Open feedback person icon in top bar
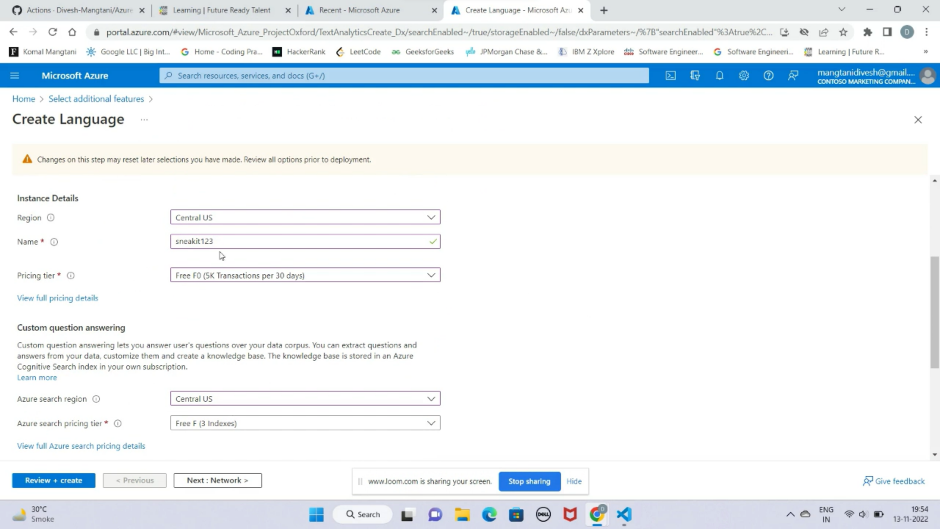The height and width of the screenshot is (529, 940). coord(793,75)
